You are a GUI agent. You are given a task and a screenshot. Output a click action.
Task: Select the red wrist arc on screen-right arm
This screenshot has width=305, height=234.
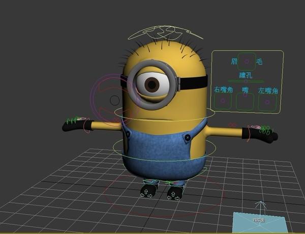(x=249, y=134)
